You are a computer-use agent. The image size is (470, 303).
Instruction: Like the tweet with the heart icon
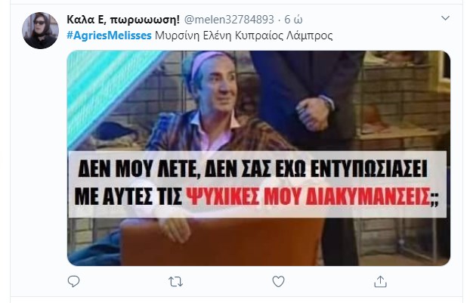278,281
